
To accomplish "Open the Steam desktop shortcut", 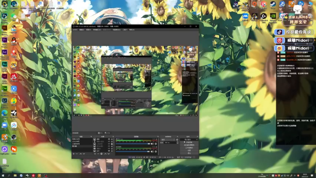I will [x=273, y=4].
